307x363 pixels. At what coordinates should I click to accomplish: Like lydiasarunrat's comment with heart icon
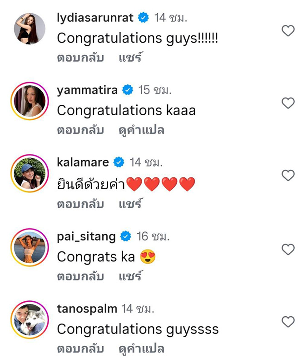(x=288, y=30)
